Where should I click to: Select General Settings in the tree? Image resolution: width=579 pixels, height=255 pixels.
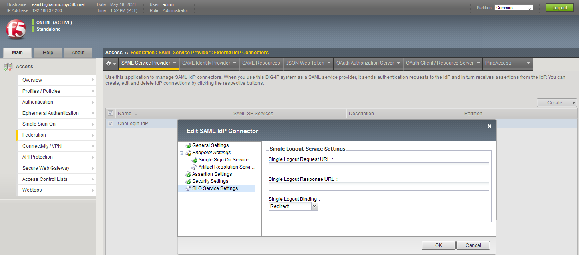point(211,145)
